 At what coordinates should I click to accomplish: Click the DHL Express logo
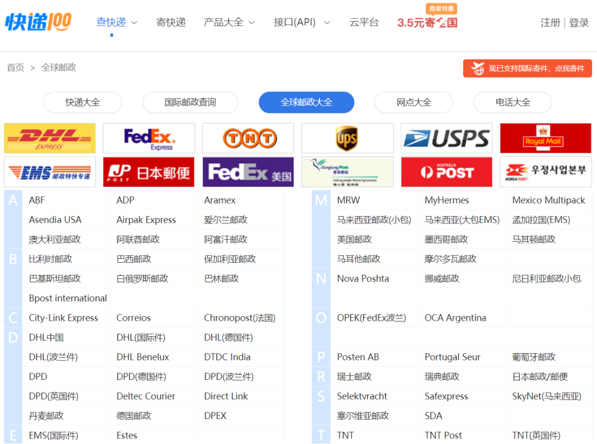pos(50,138)
